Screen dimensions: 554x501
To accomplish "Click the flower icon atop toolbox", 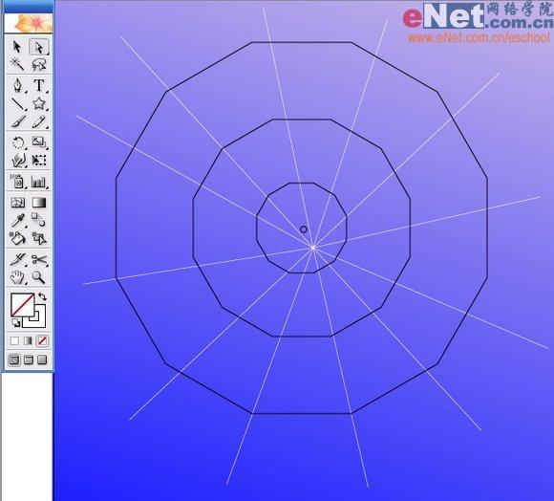I will [x=29, y=23].
